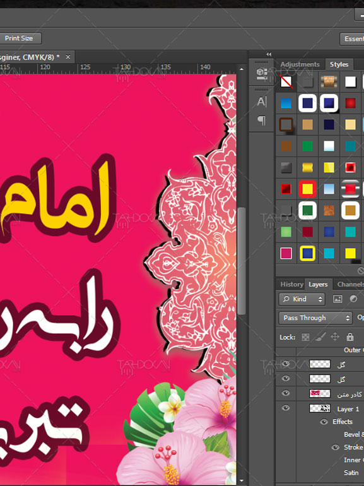Click the canvas vertical scrollbar thumb
This screenshot has width=364, height=486.
[x=242, y=261]
